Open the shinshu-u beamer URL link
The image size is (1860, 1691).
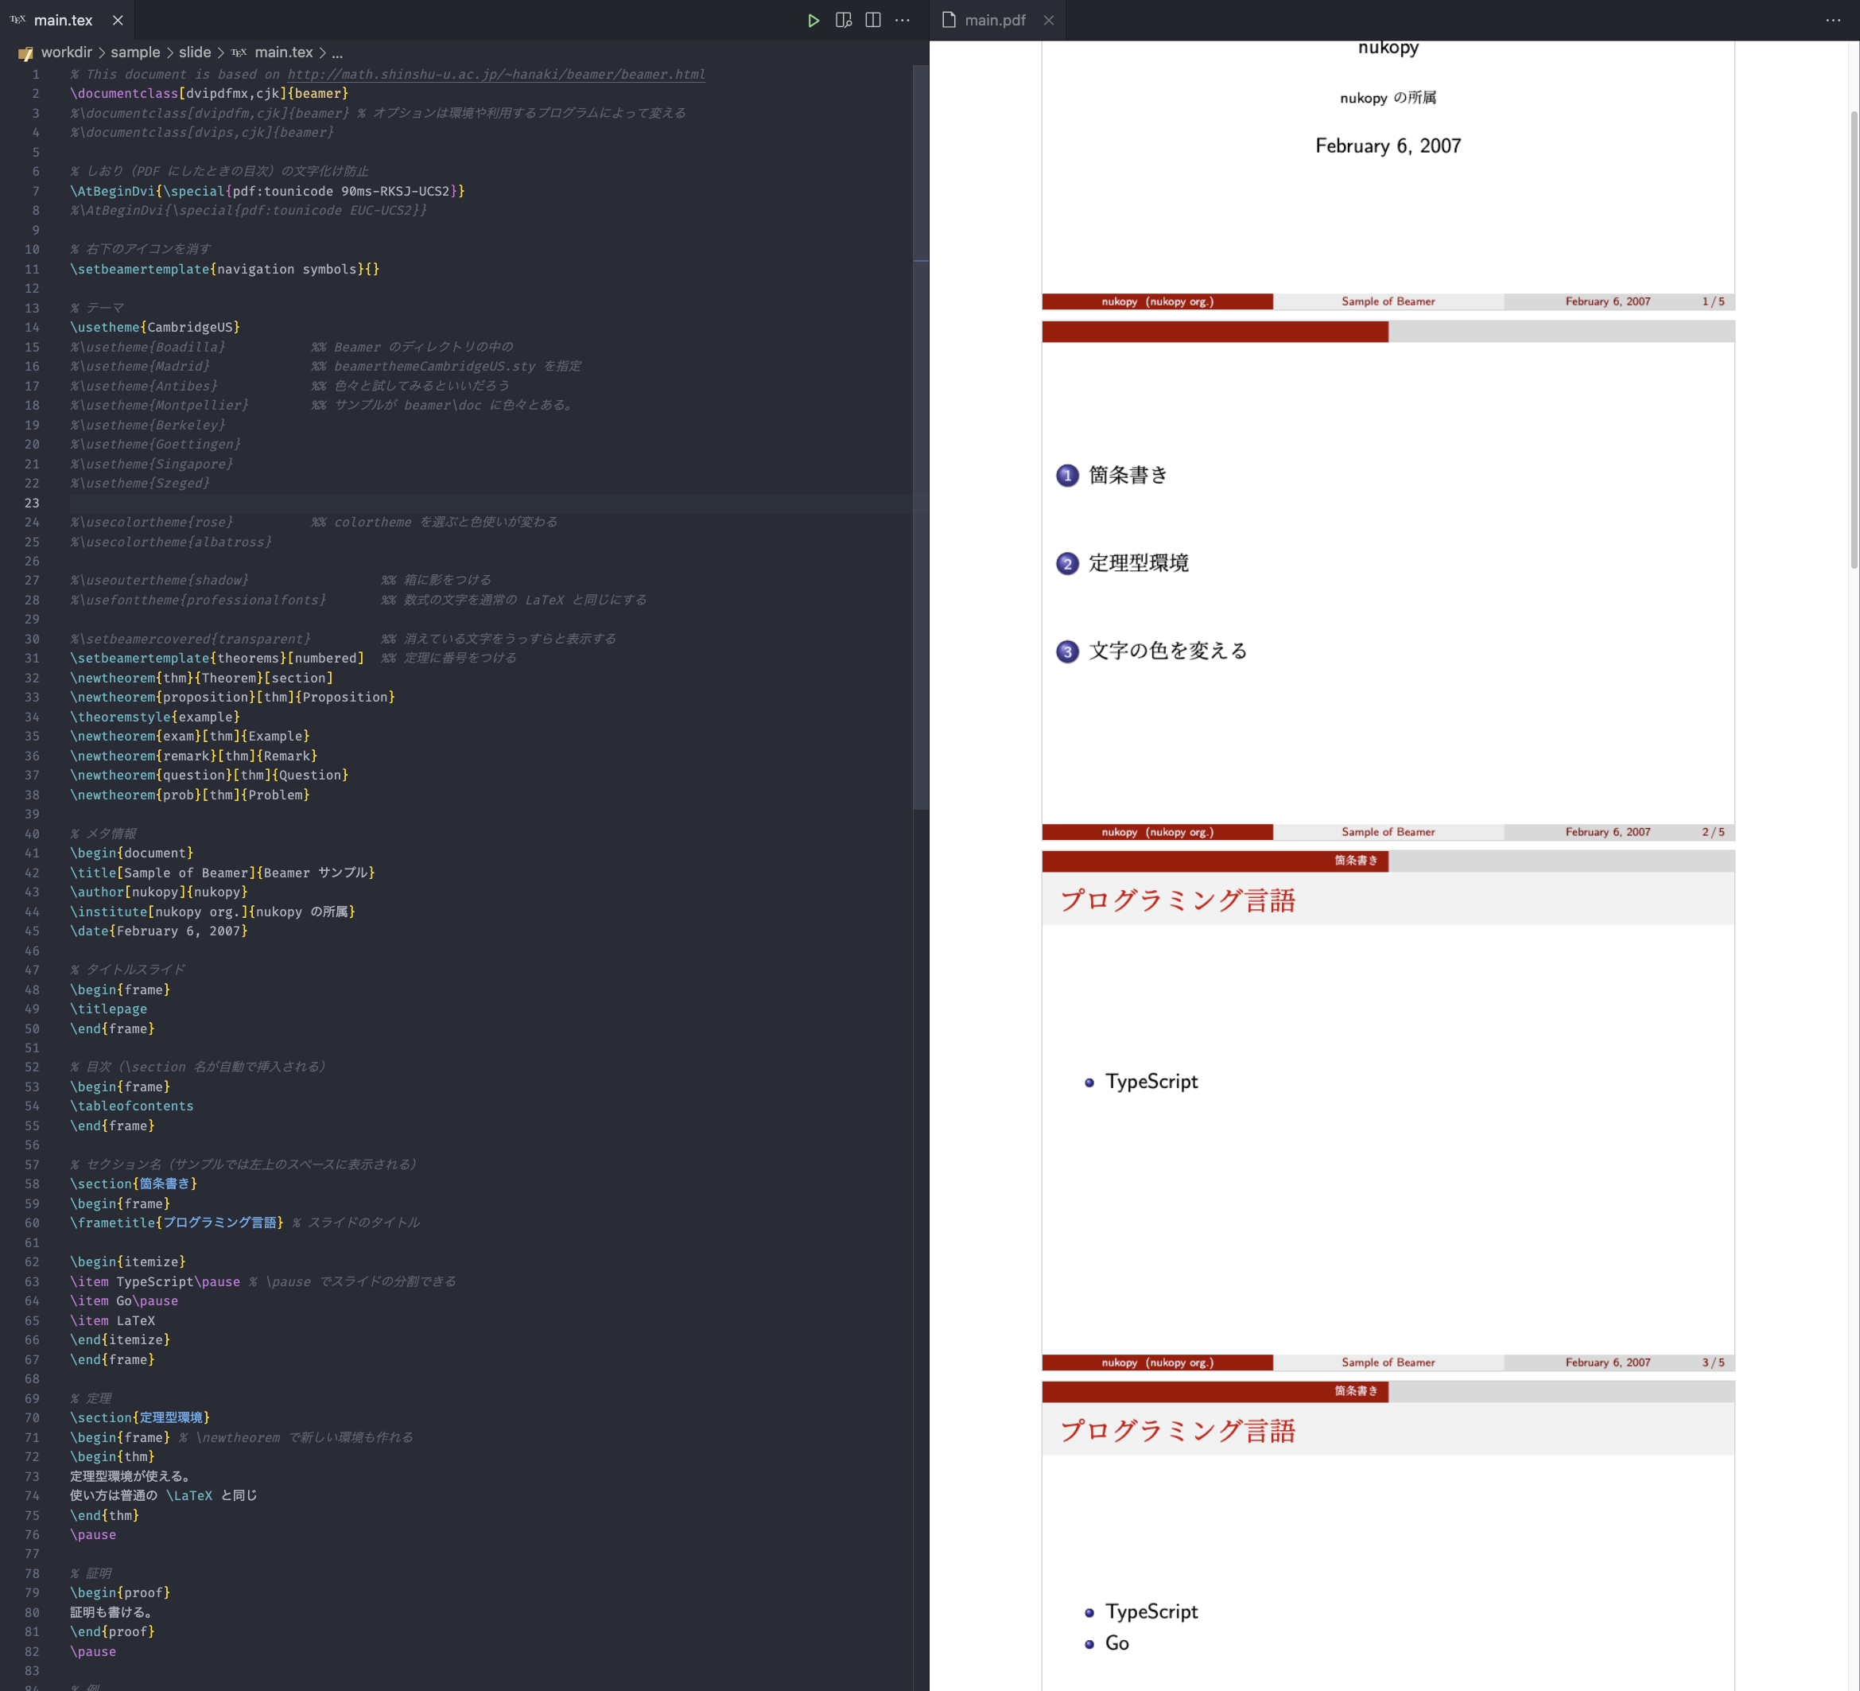click(495, 75)
